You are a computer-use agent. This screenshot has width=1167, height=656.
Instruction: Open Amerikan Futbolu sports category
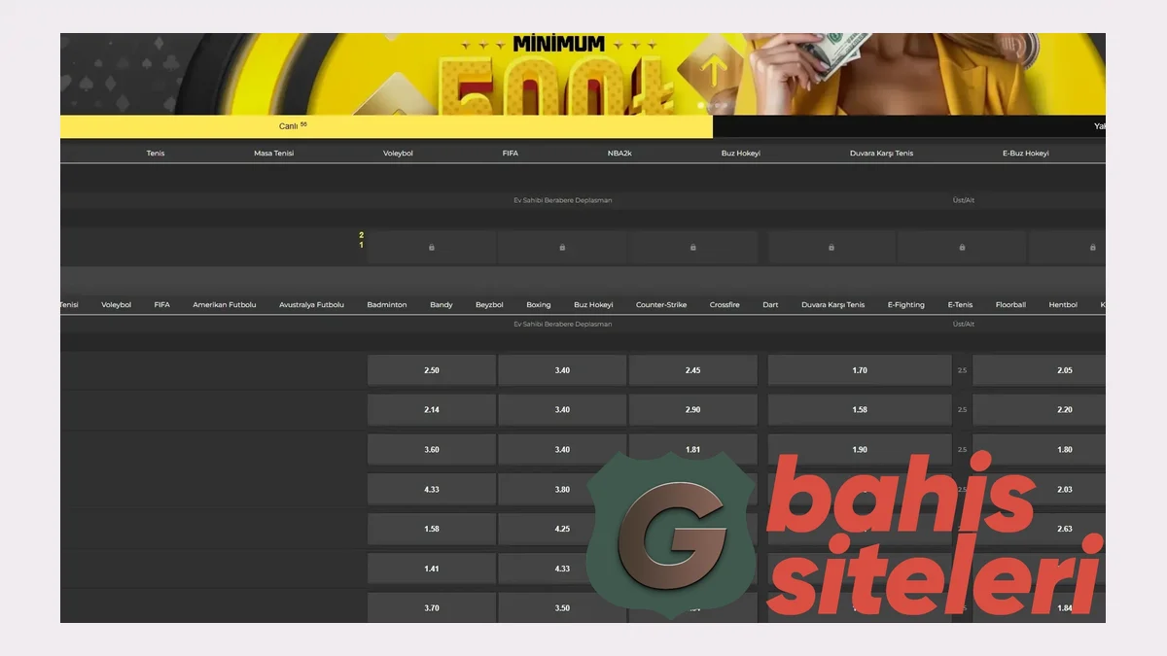tap(225, 305)
